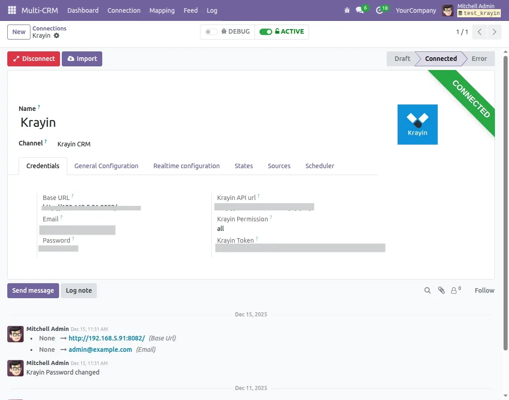Go to previous record arrow
The image size is (509, 400).
click(479, 32)
